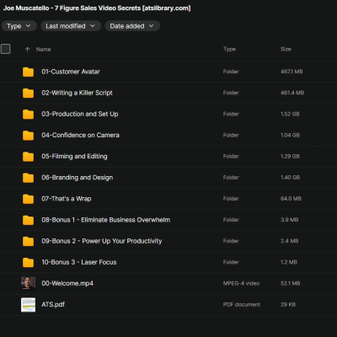Click the PDF document type label
This screenshot has width=337, height=337.
pyautogui.click(x=242, y=304)
